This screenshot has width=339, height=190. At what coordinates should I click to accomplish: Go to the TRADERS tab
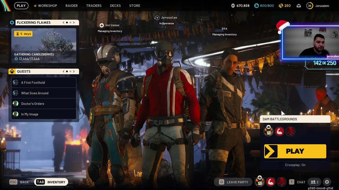(x=94, y=6)
